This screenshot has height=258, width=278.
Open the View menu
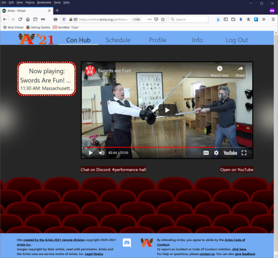20,2
